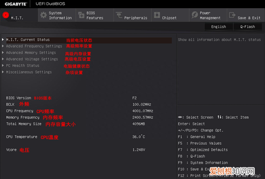265x179 pixels.
Task: Click the red M.I.T. gauge icon
Action: [x=5, y=15]
